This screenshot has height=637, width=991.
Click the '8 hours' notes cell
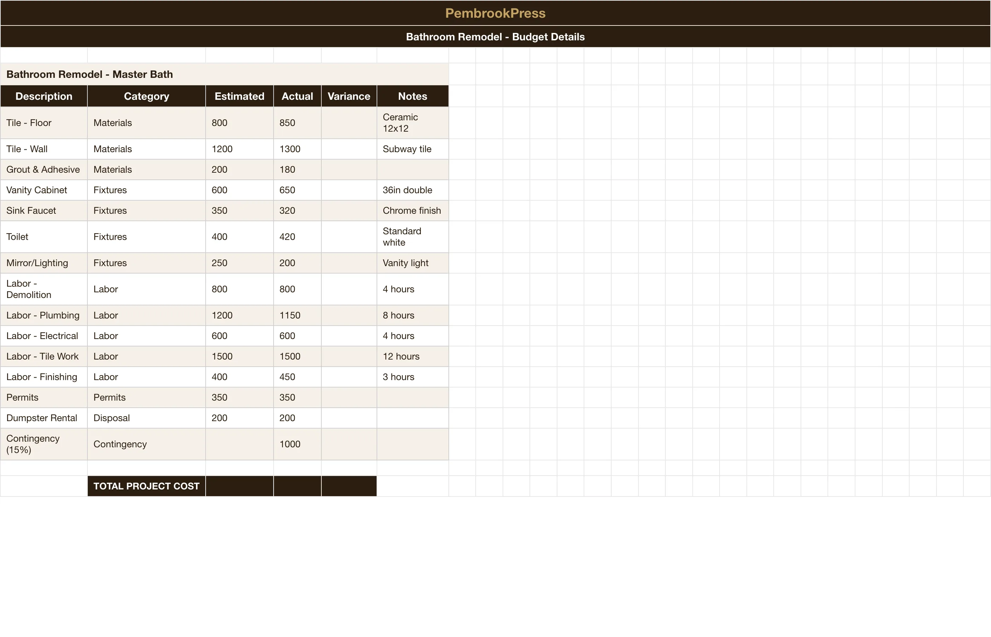tap(413, 315)
